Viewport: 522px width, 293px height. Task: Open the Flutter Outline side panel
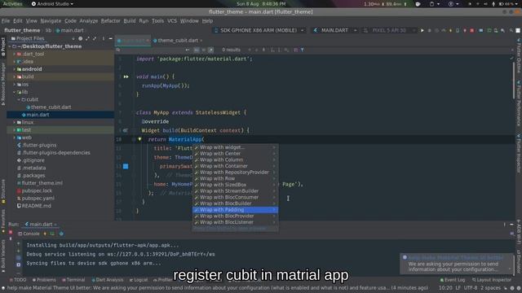click(x=519, y=56)
